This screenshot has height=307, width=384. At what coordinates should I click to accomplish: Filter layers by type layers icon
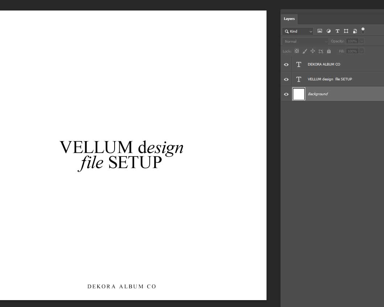point(337,31)
